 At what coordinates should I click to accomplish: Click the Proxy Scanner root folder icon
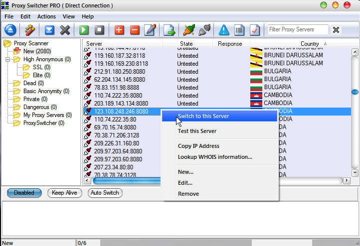[x=7, y=43]
